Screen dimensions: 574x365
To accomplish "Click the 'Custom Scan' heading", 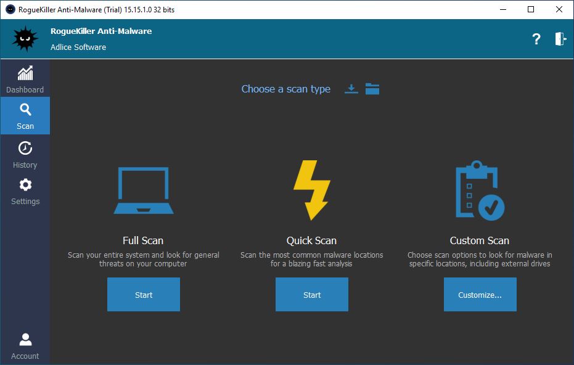I will 480,240.
